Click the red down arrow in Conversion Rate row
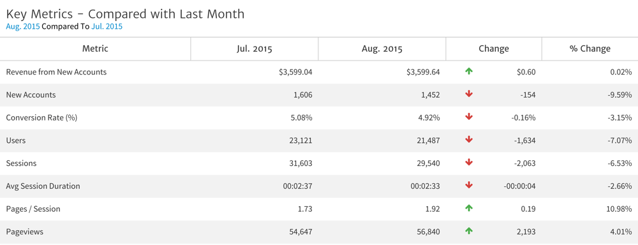Screen dimensions: 638x245 coord(469,117)
